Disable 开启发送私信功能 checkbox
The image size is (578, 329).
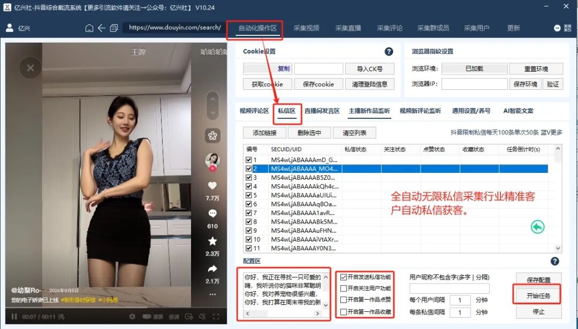pyautogui.click(x=344, y=277)
